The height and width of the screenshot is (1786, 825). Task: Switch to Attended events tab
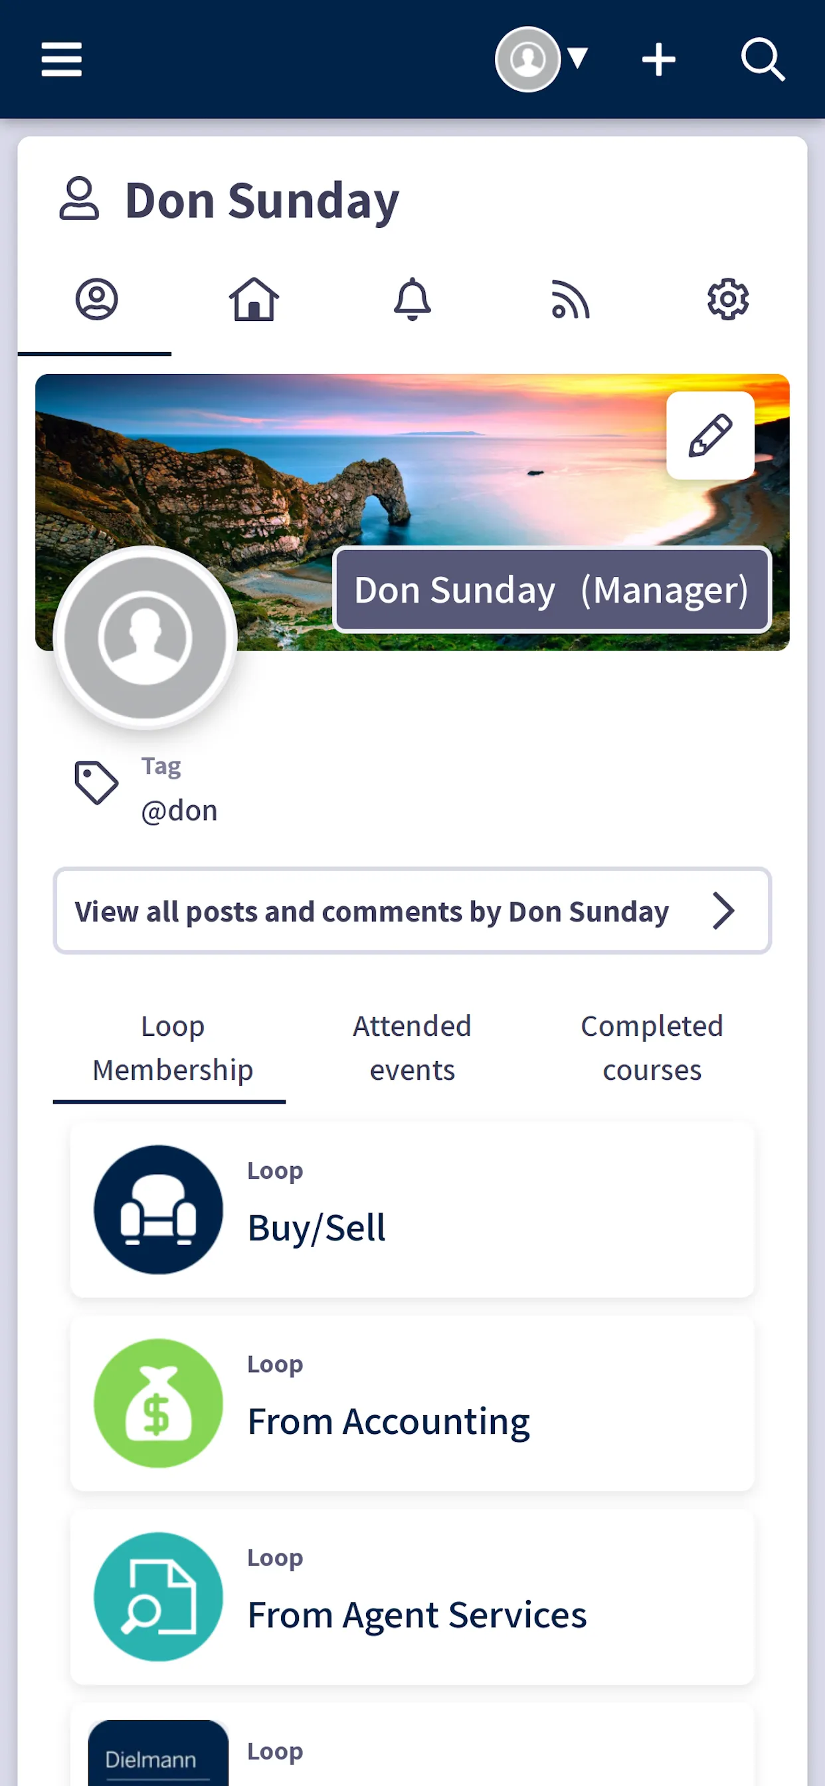click(x=412, y=1048)
